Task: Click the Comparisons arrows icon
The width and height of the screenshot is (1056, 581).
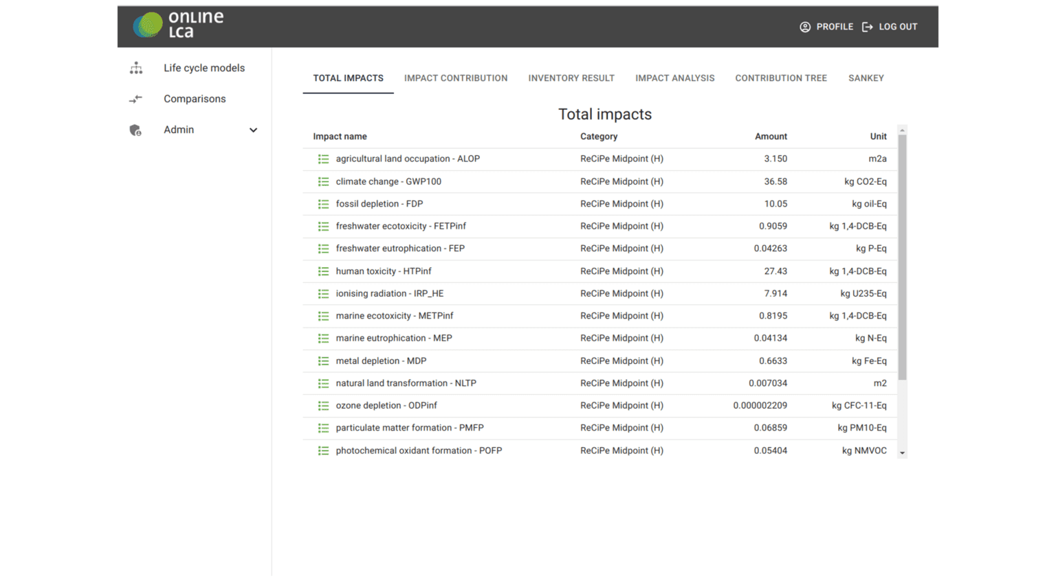Action: point(136,99)
